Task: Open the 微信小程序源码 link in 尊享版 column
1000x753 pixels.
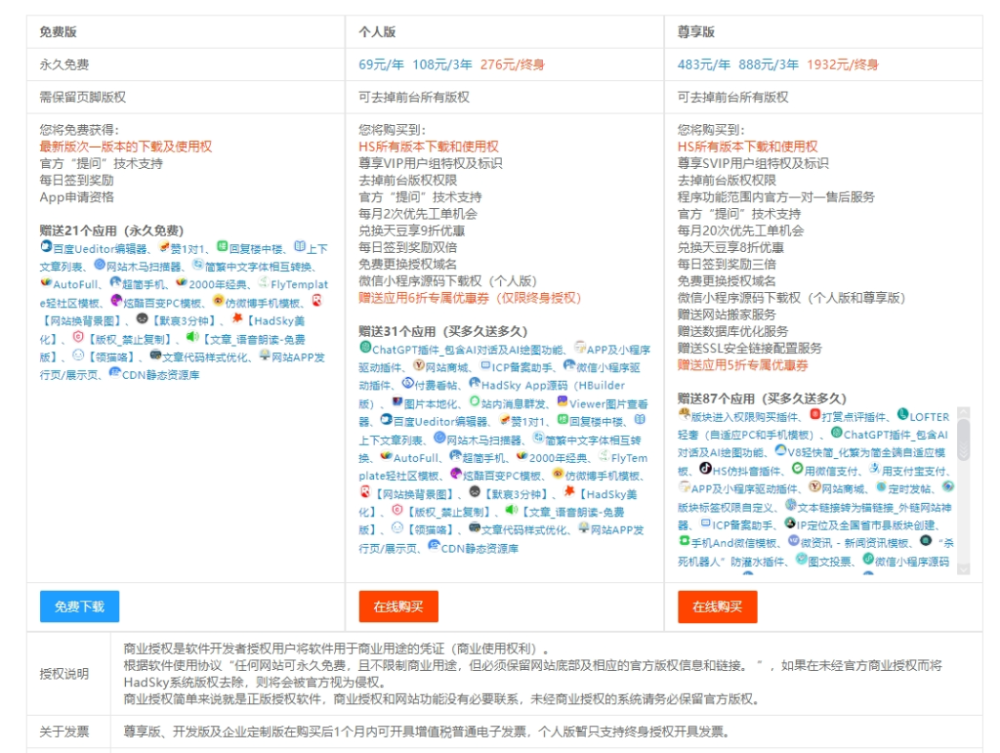Action: click(x=912, y=561)
